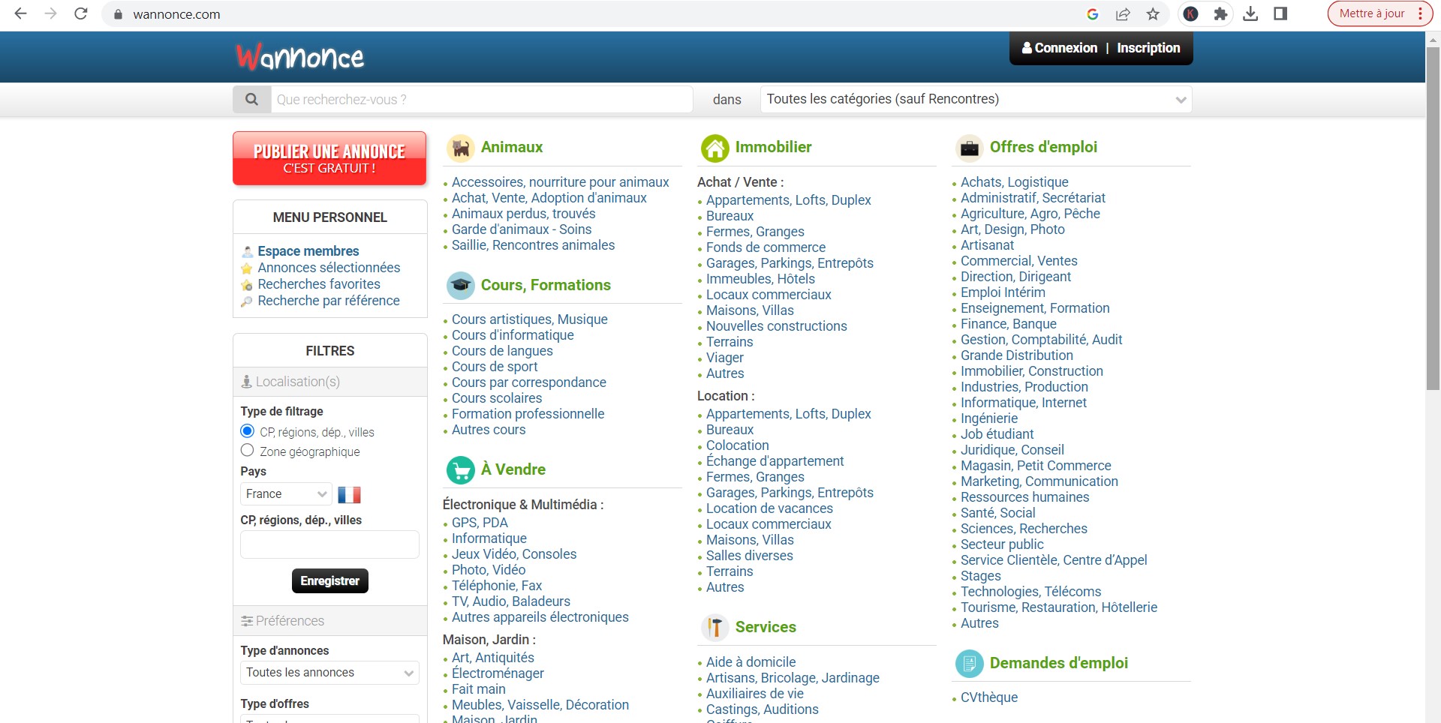
Task: Click the Demandes d'emploi document icon
Action: coord(969,663)
